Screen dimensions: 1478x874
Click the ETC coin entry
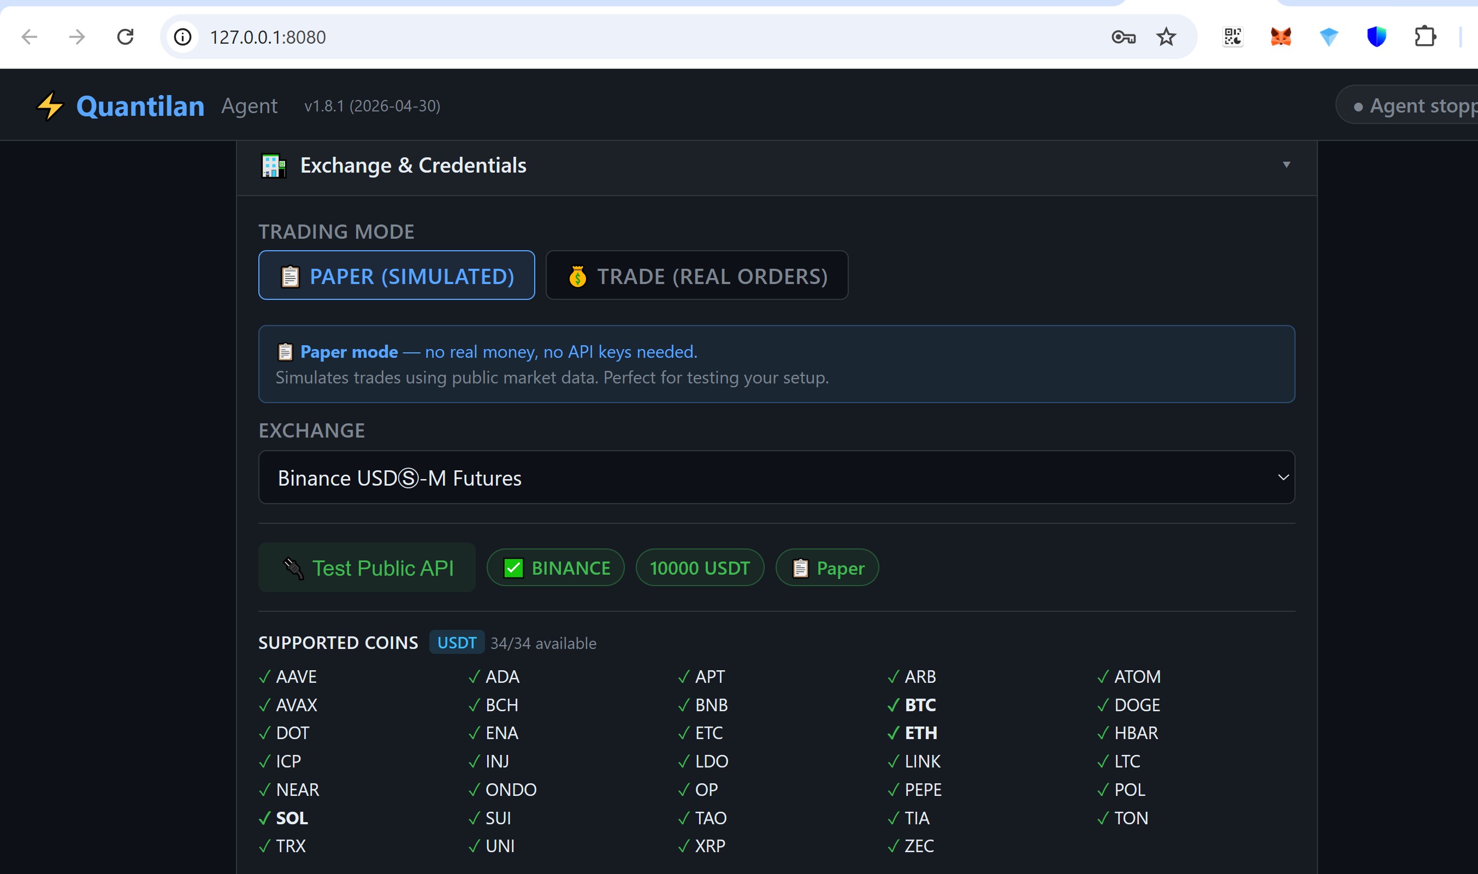coord(700,733)
